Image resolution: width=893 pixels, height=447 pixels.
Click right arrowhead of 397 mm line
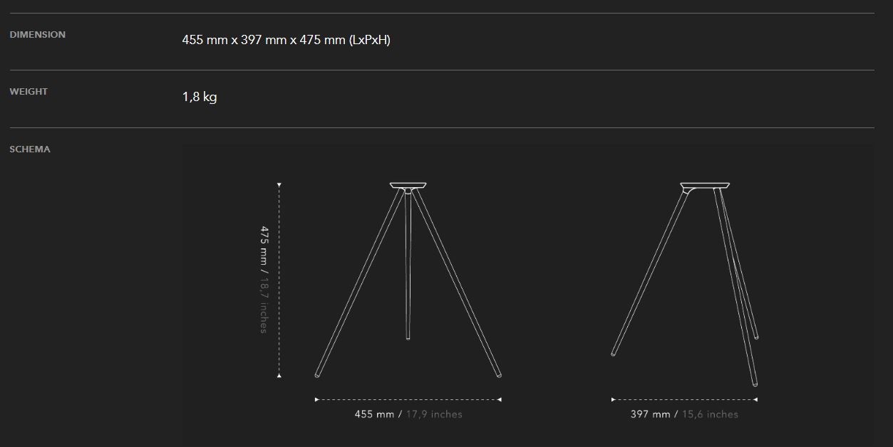point(755,400)
